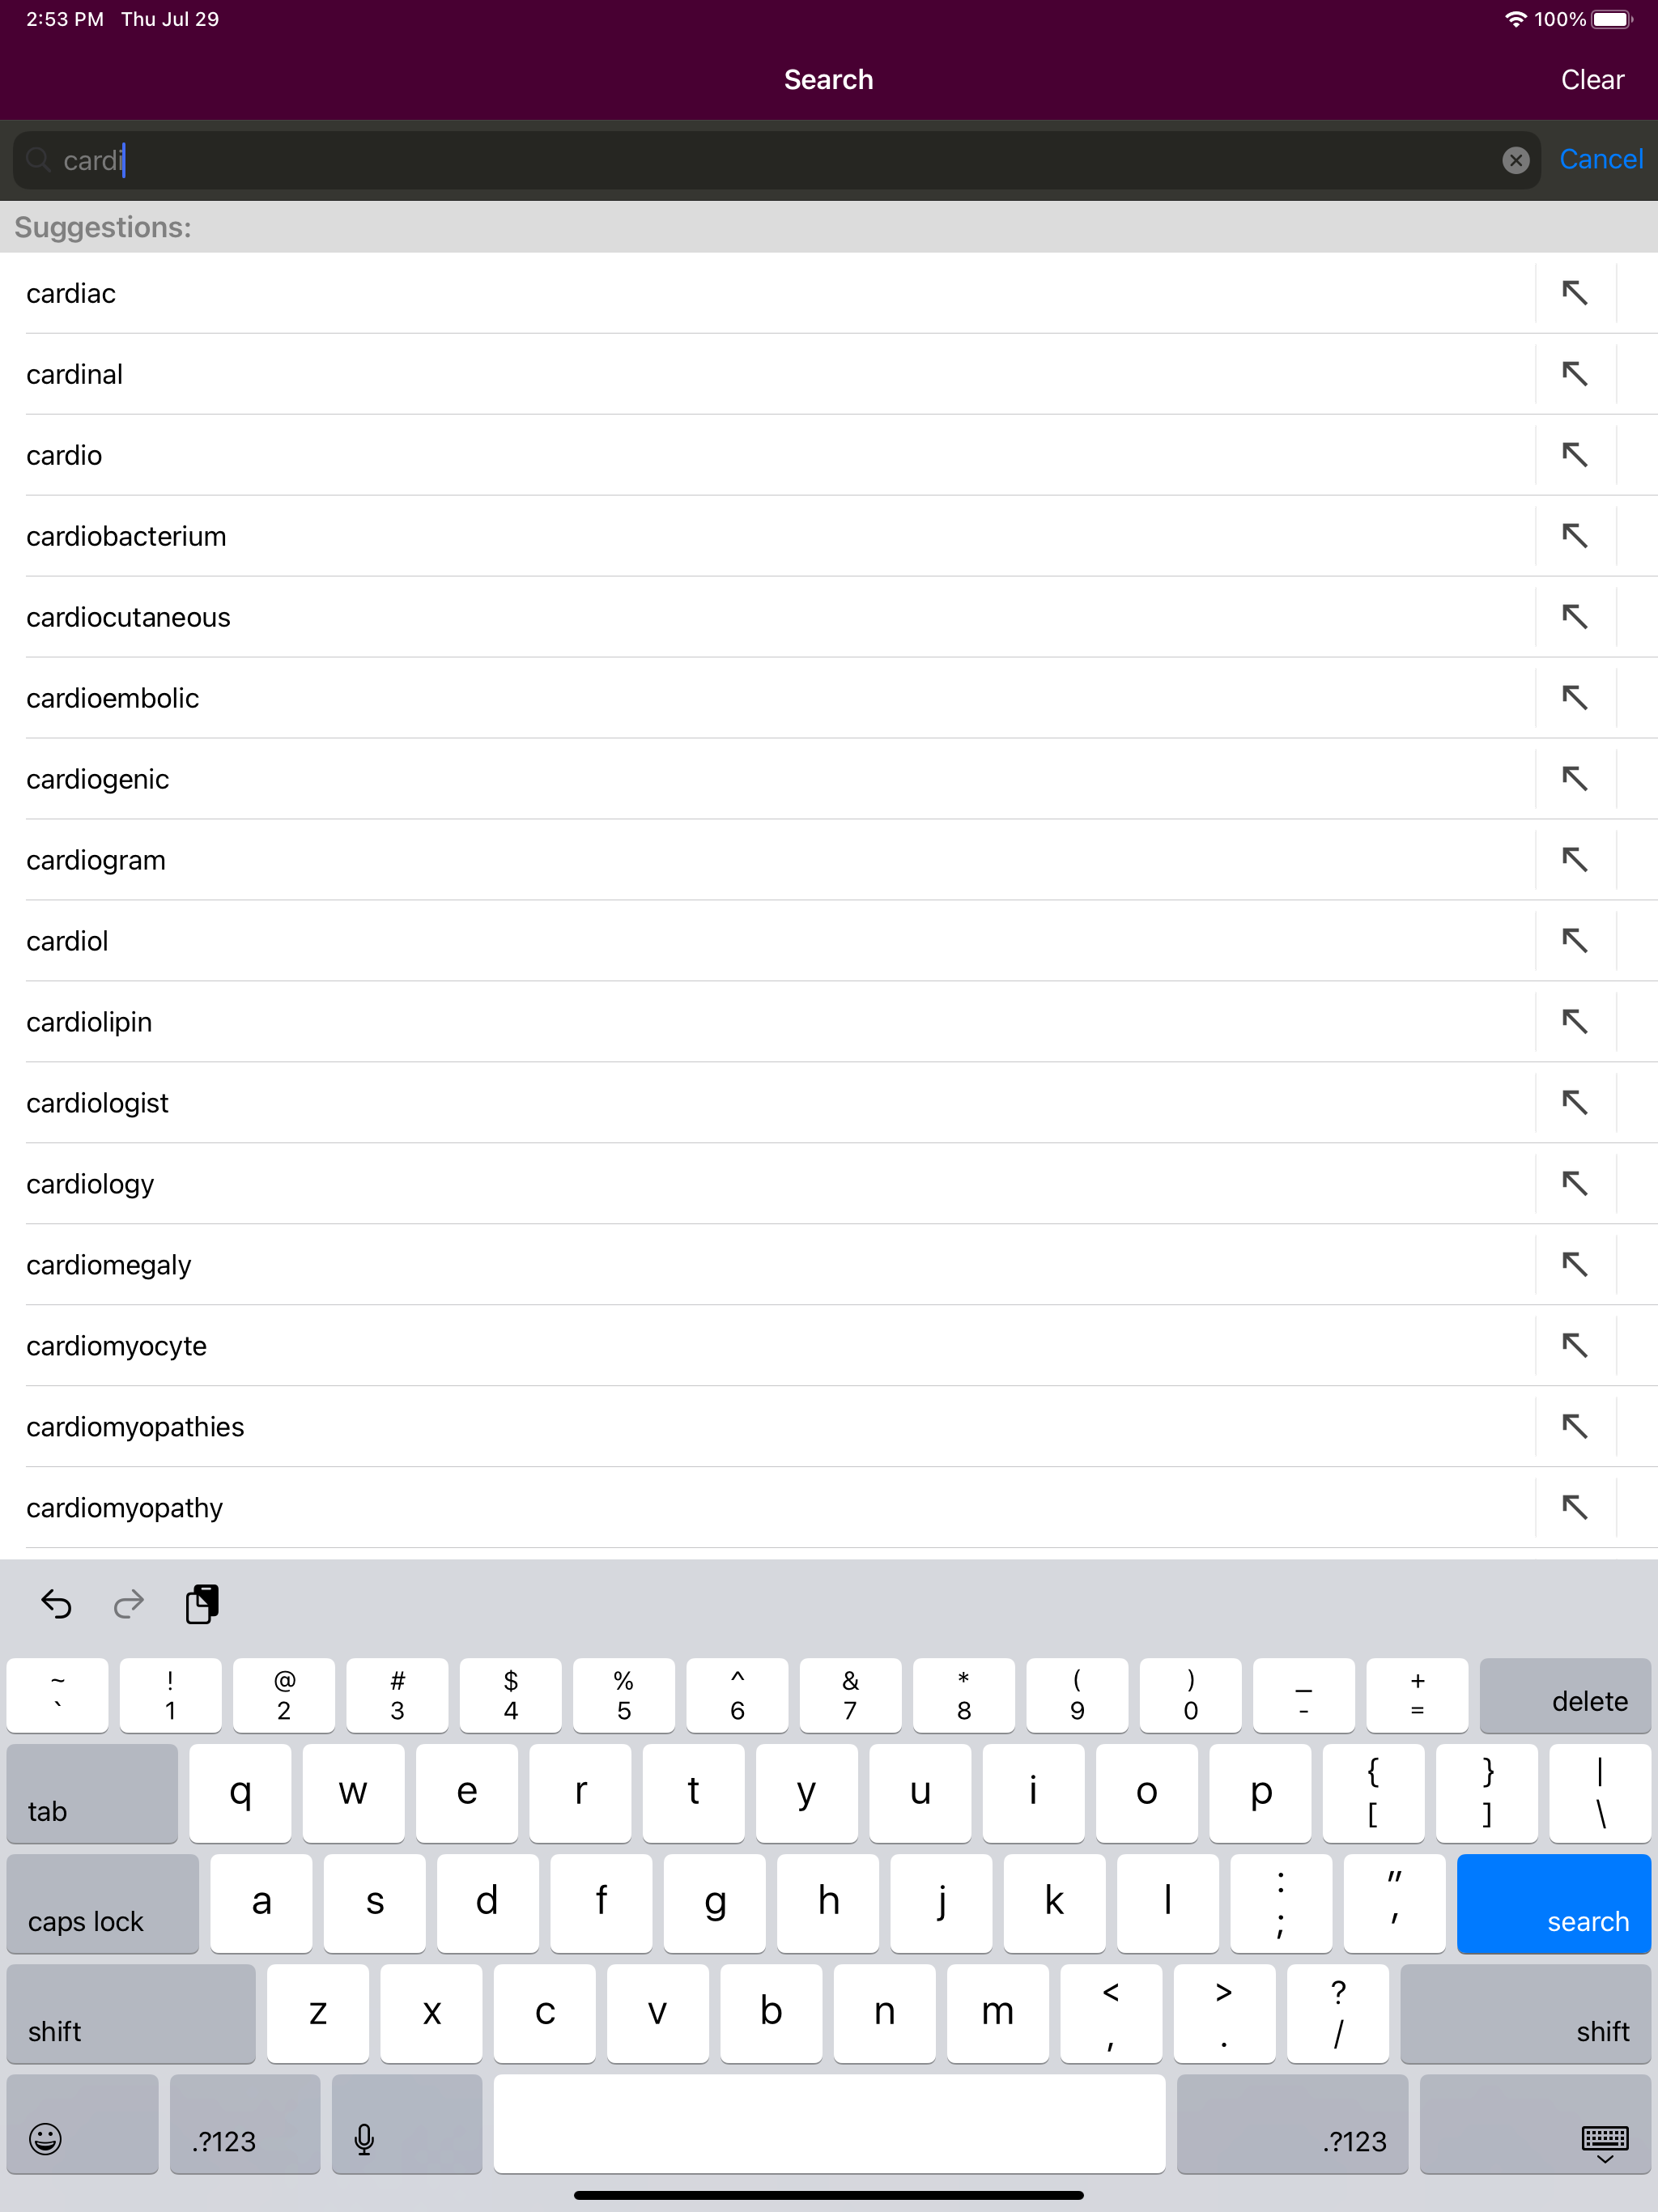Tap inside the search input field

point(700,160)
